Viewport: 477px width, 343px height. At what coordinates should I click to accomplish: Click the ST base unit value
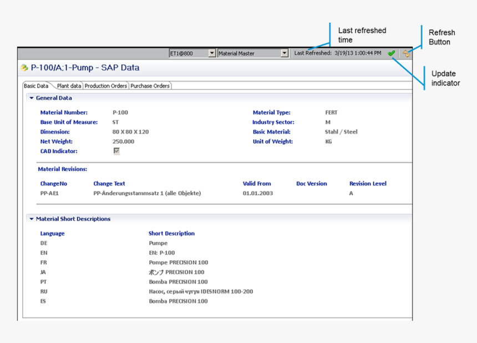(x=115, y=122)
